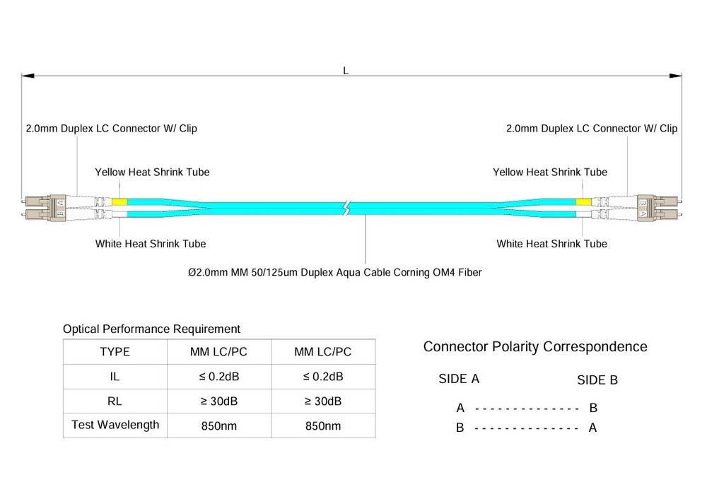This screenshot has height=499, width=707.
Task: Click the left-side white heat shrink tube graphic
Action: [x=119, y=213]
